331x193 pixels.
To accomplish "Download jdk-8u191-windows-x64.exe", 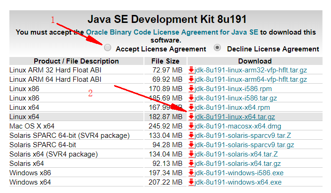I will click(238, 182).
